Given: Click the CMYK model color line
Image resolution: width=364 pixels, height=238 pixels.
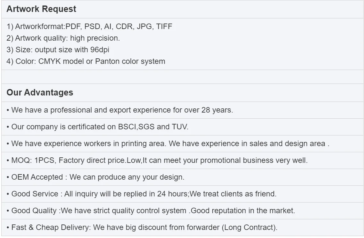Looking at the screenshot, I should click(86, 61).
